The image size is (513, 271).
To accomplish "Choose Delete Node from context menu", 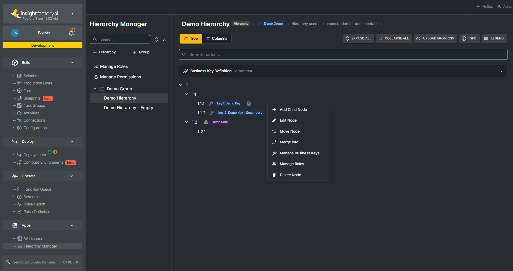I will [299, 175].
